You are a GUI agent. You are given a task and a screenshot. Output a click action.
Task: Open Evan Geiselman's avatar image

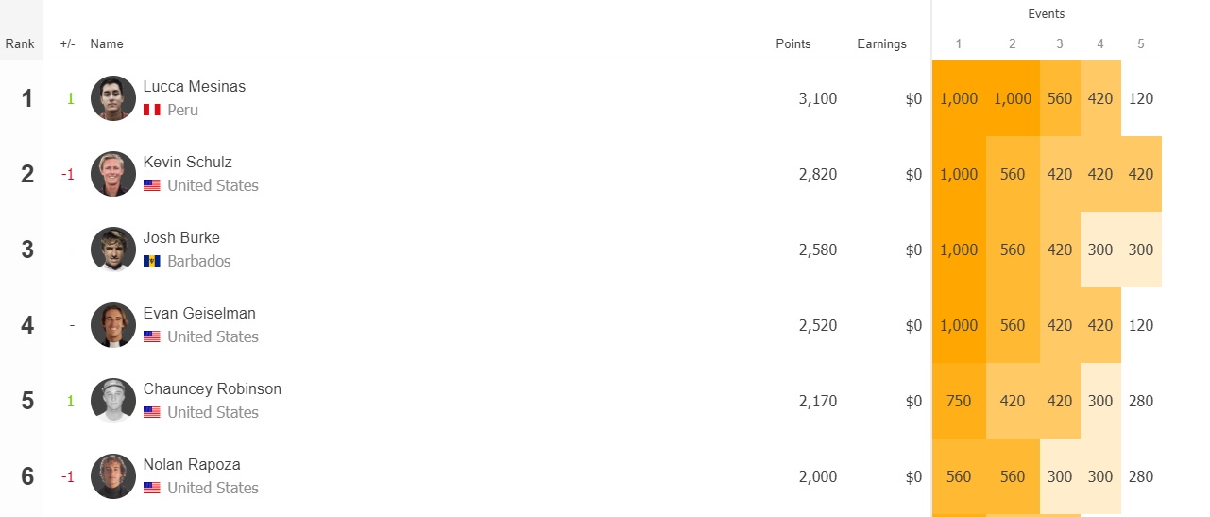pos(113,325)
